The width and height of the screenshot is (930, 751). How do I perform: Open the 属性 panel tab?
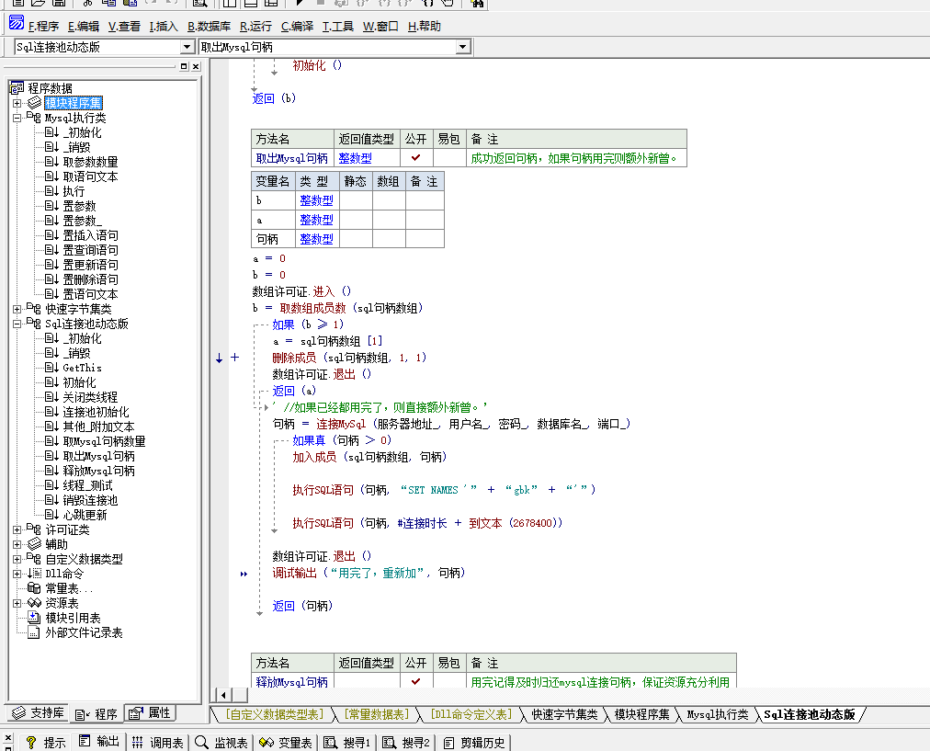click(x=150, y=712)
